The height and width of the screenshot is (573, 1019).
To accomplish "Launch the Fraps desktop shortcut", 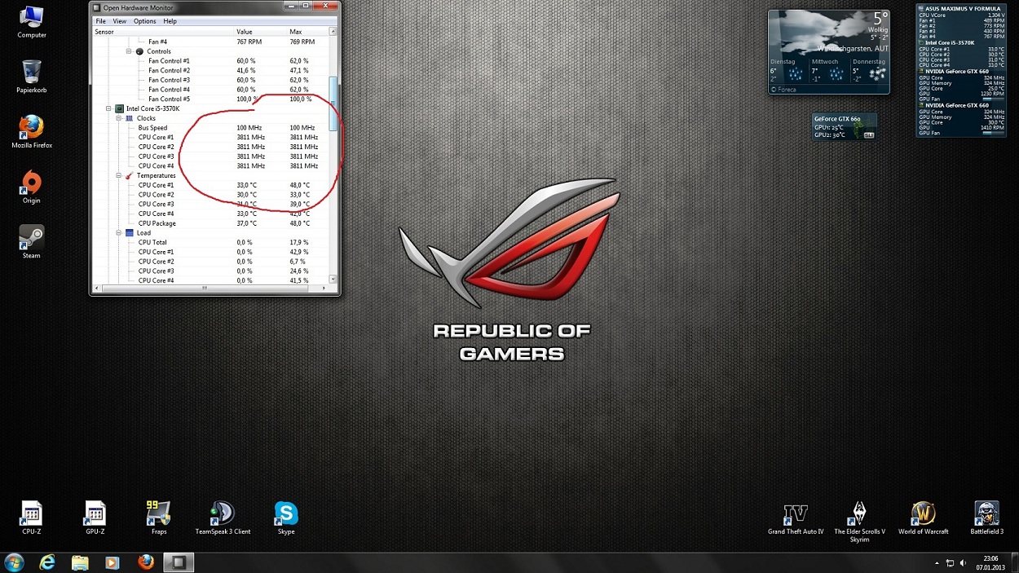I will pyautogui.click(x=158, y=518).
